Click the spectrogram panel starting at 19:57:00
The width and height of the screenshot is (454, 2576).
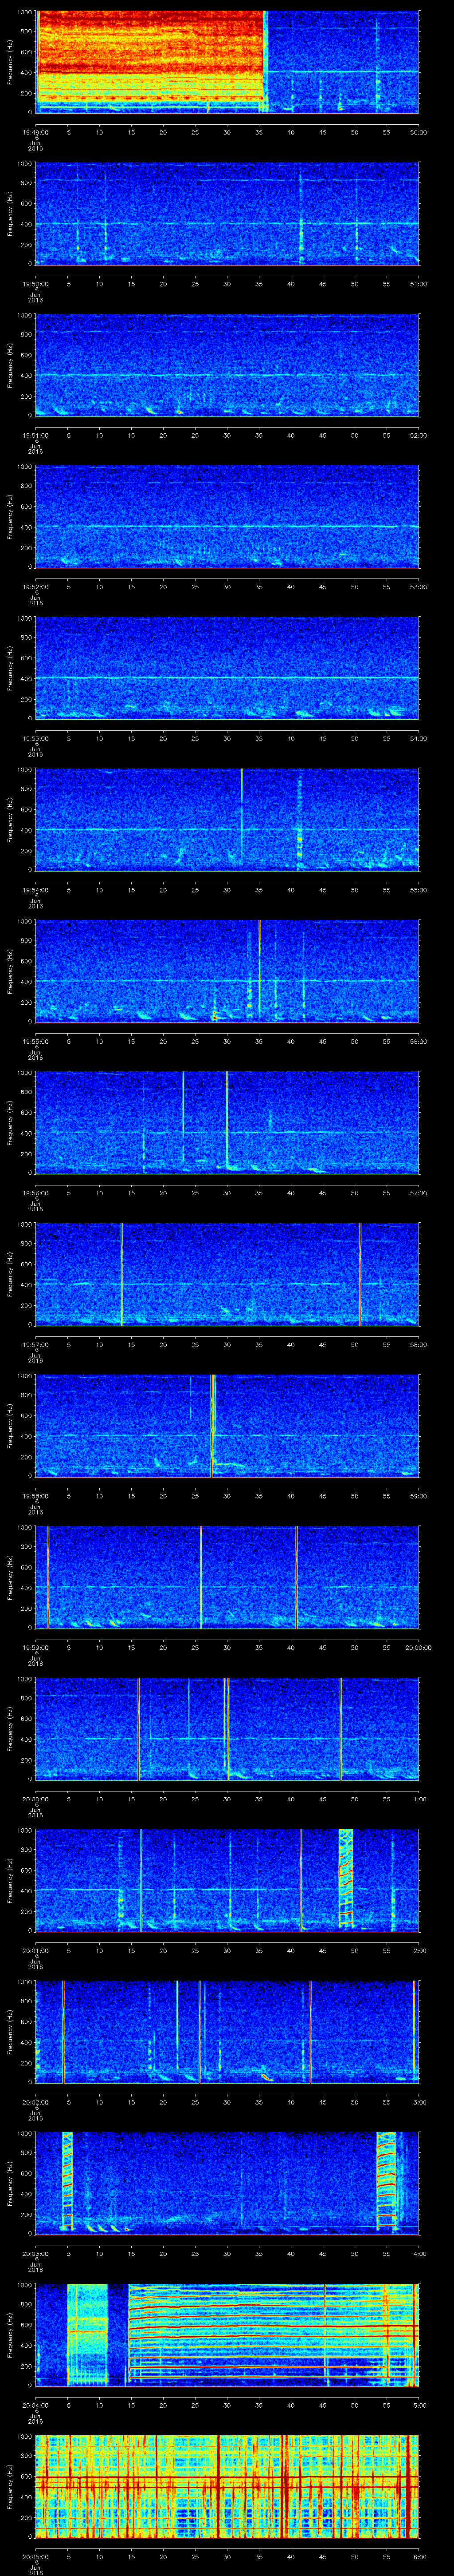tap(227, 1274)
